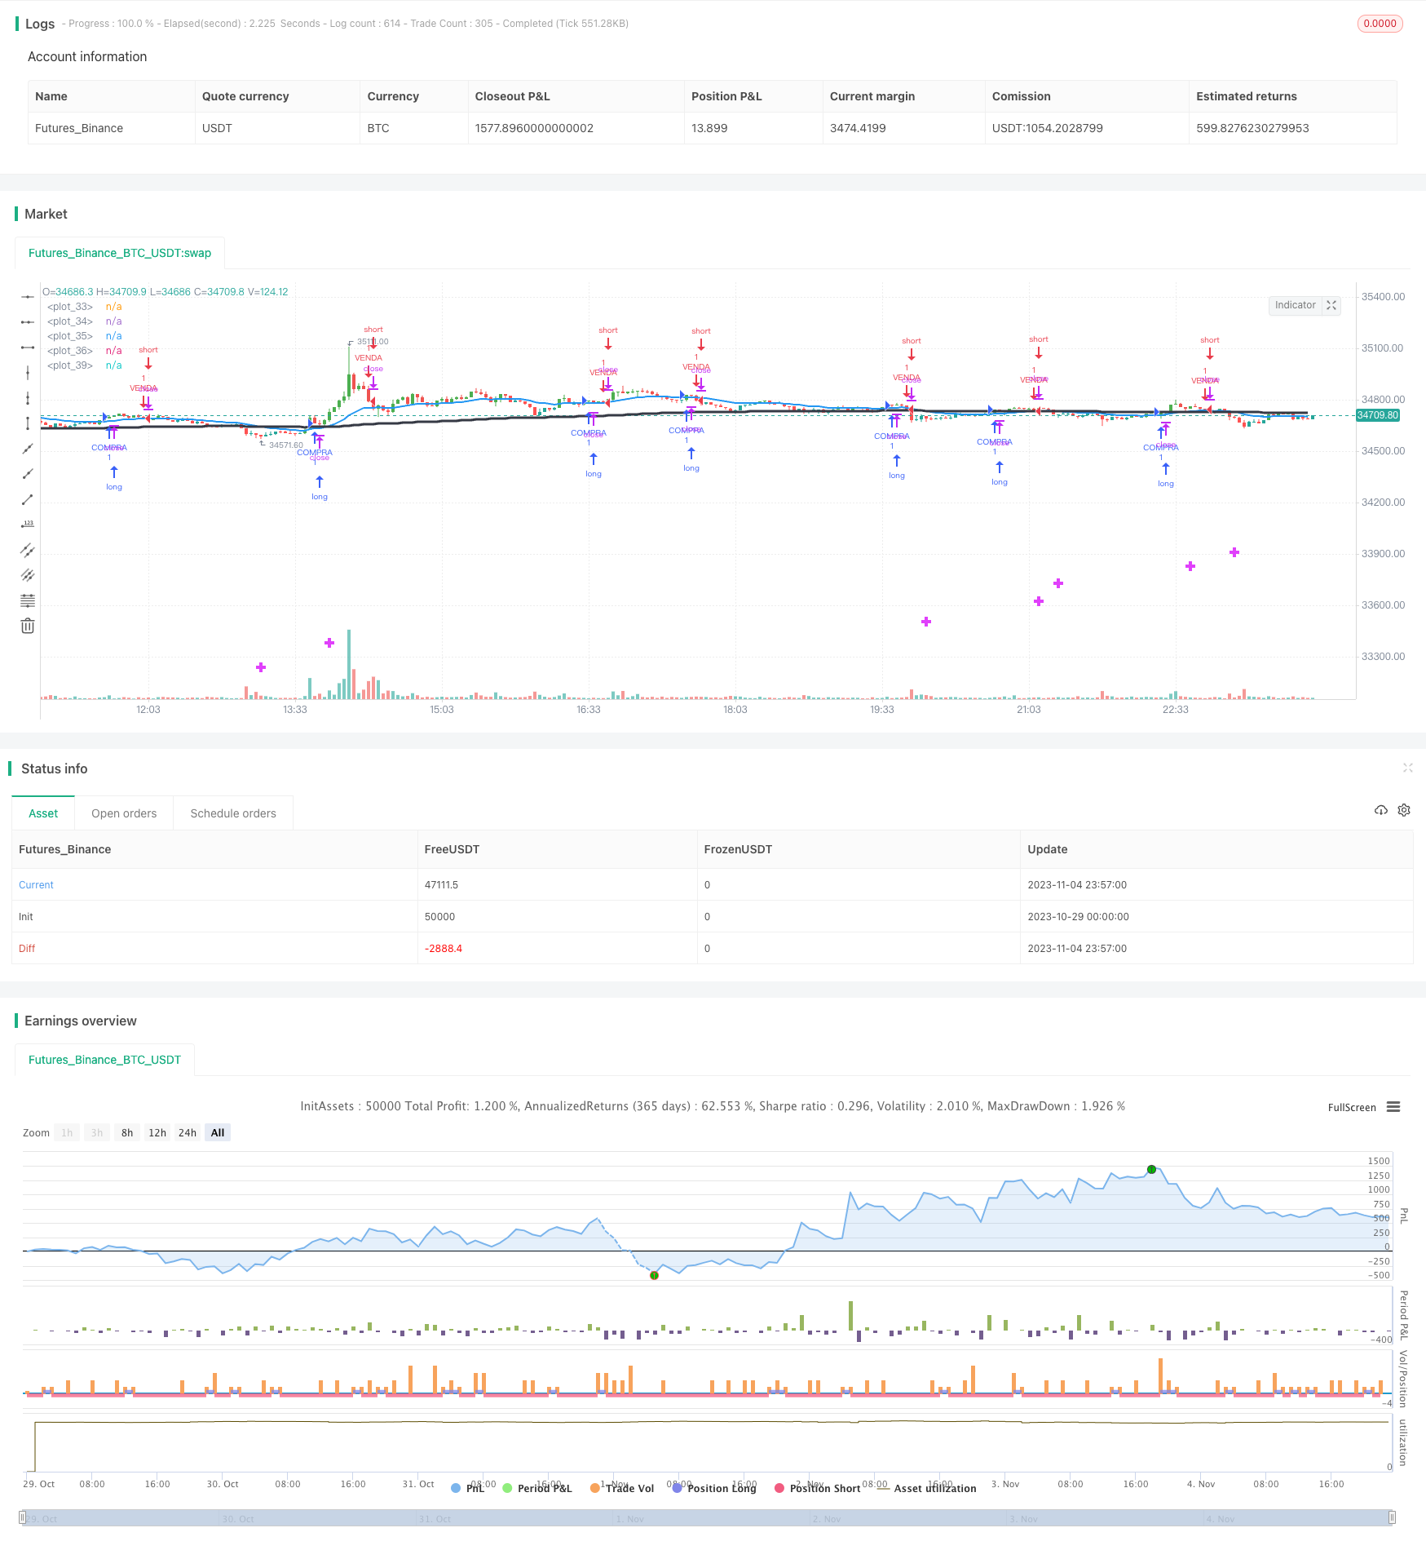Click the current price label 34709.80
Image resolution: width=1426 pixels, height=1550 pixels.
(x=1378, y=415)
